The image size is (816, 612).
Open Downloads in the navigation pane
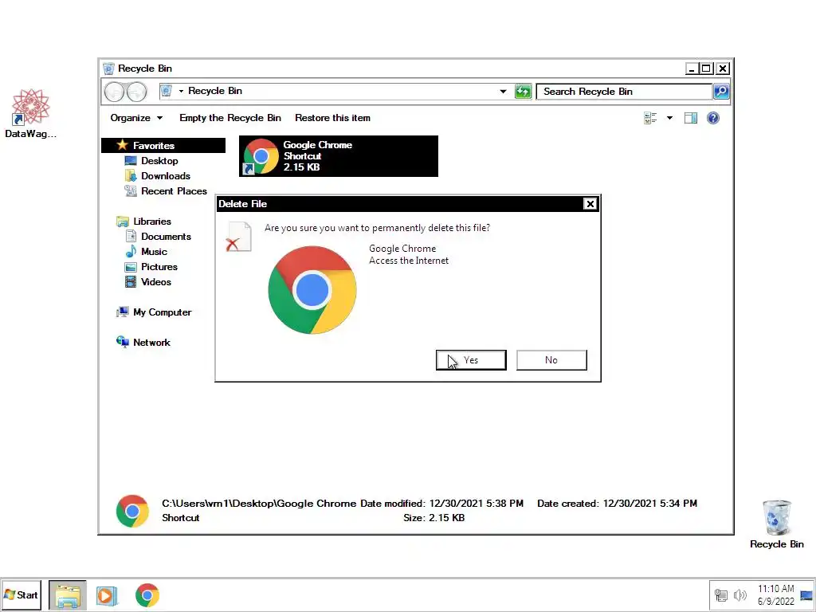[x=166, y=176]
